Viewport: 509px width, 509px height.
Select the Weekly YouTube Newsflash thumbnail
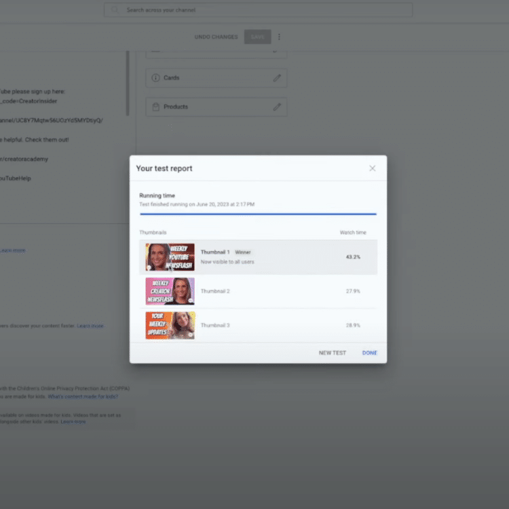tap(170, 257)
